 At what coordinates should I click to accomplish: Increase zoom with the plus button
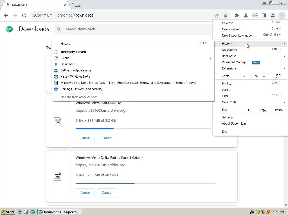pos(264,76)
